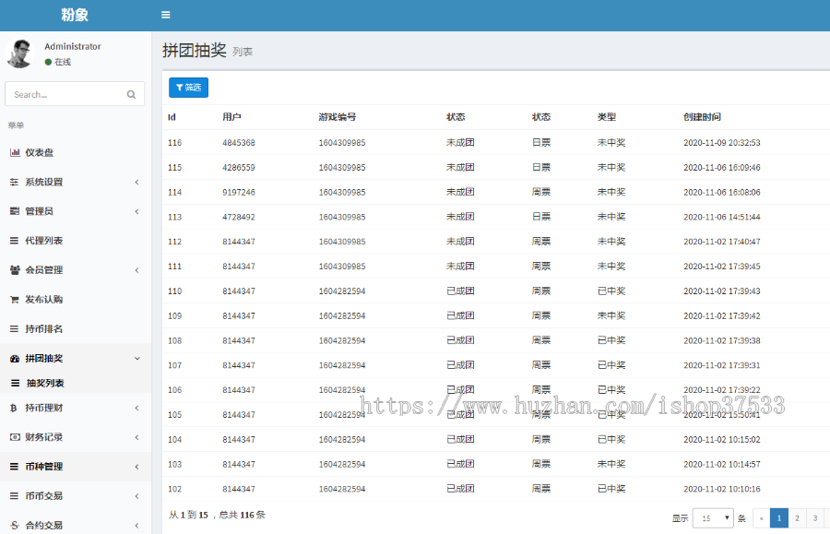Image resolution: width=830 pixels, height=534 pixels.
Task: Click the 持币理财 bitcoin icon
Action: click(x=14, y=408)
